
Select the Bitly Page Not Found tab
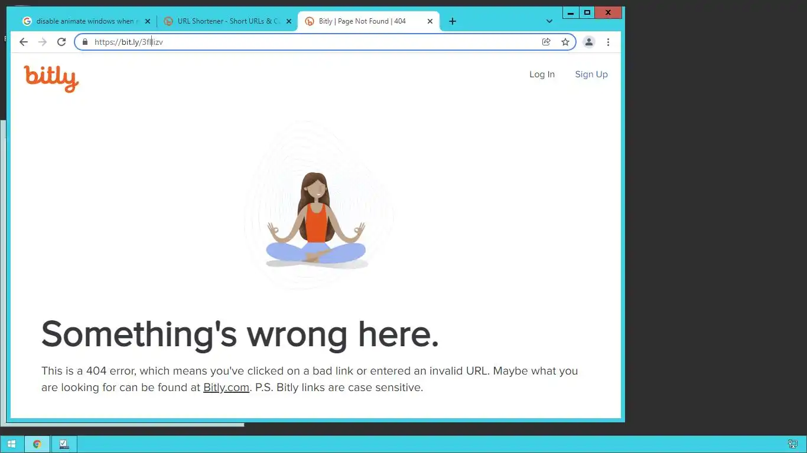[369, 21]
